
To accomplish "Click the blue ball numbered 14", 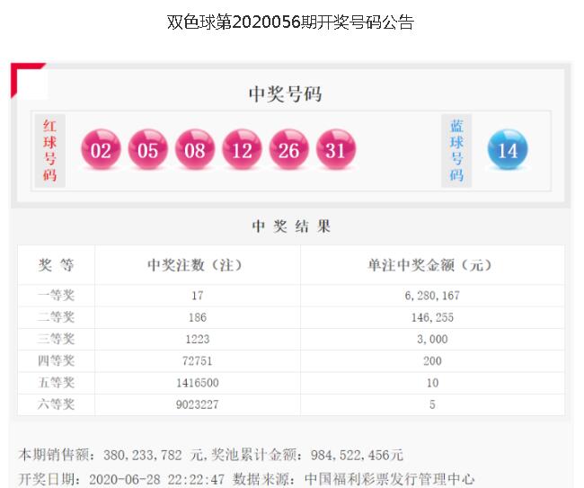I will click(508, 150).
